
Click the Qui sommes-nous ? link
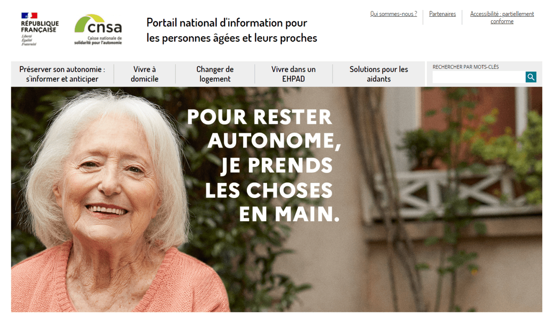point(394,14)
